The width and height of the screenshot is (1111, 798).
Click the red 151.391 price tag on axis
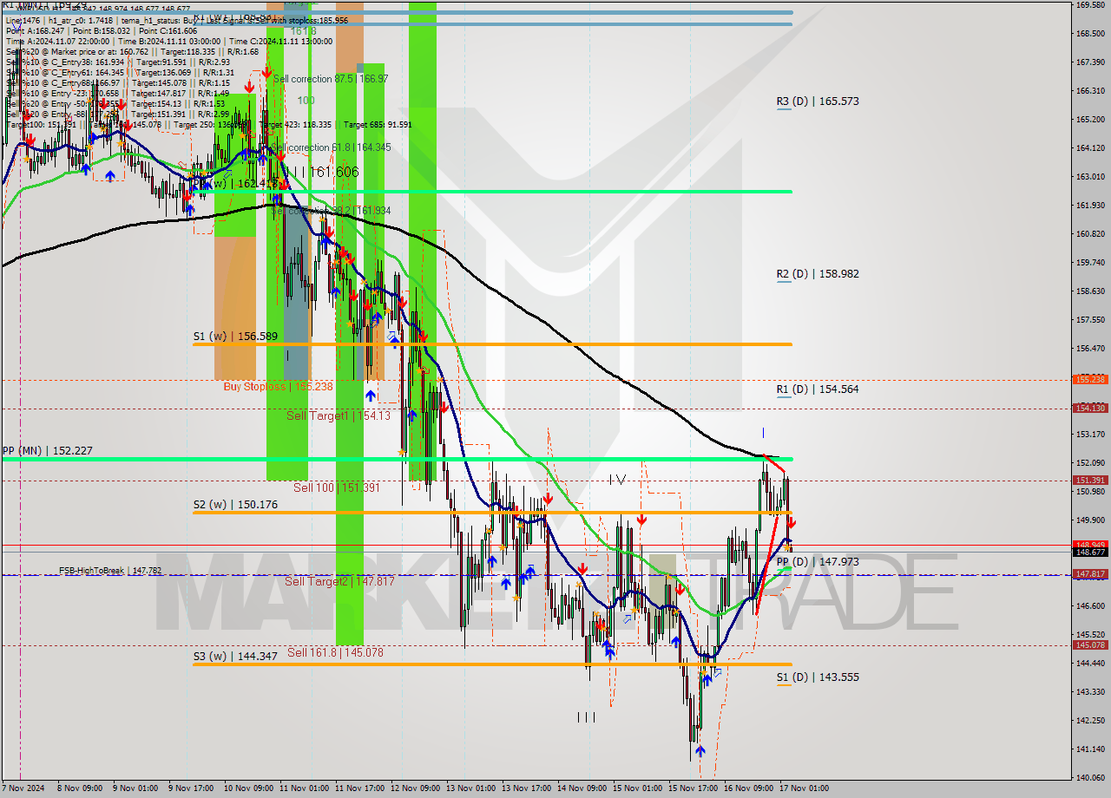click(x=1090, y=481)
